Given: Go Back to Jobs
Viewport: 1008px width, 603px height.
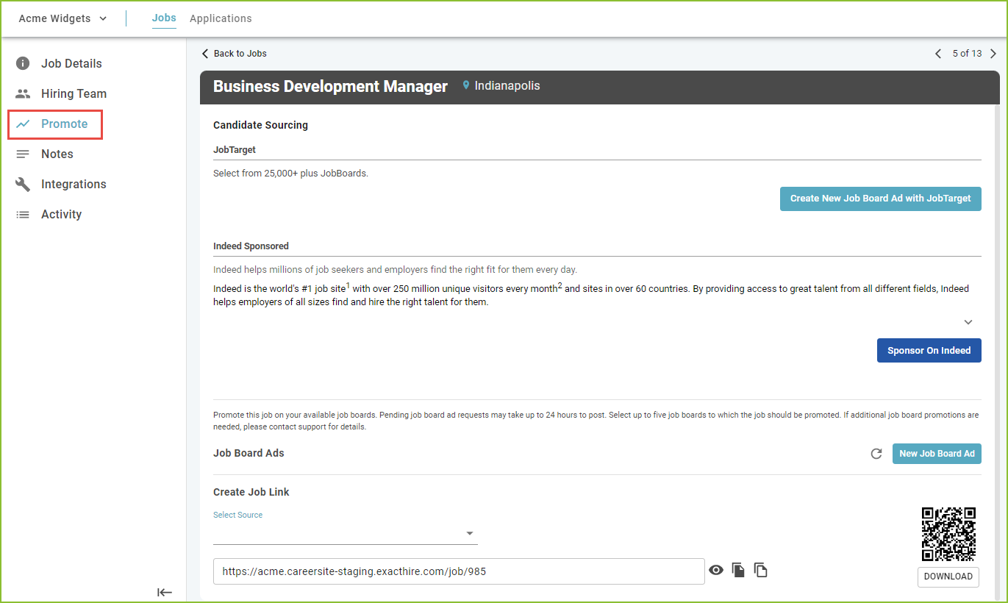Looking at the screenshot, I should click(234, 54).
